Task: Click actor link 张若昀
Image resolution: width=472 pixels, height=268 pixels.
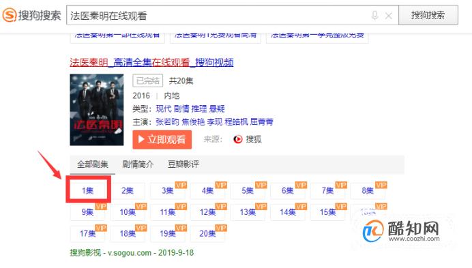Action: pyautogui.click(x=167, y=122)
